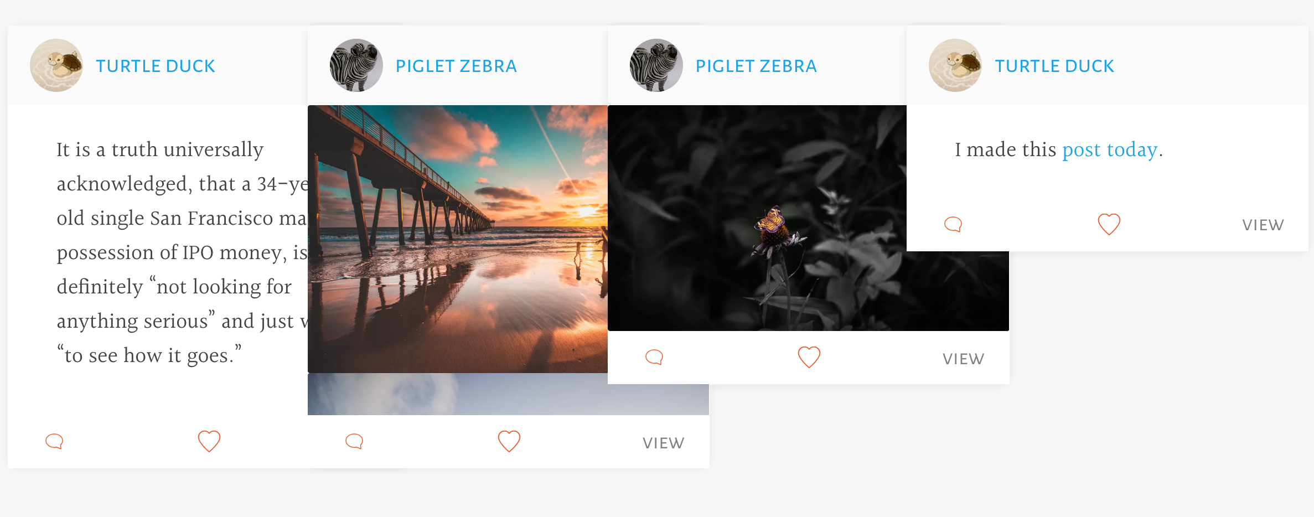Click comment icon on "I made this post today"
This screenshot has height=517, width=1314.
tap(953, 224)
